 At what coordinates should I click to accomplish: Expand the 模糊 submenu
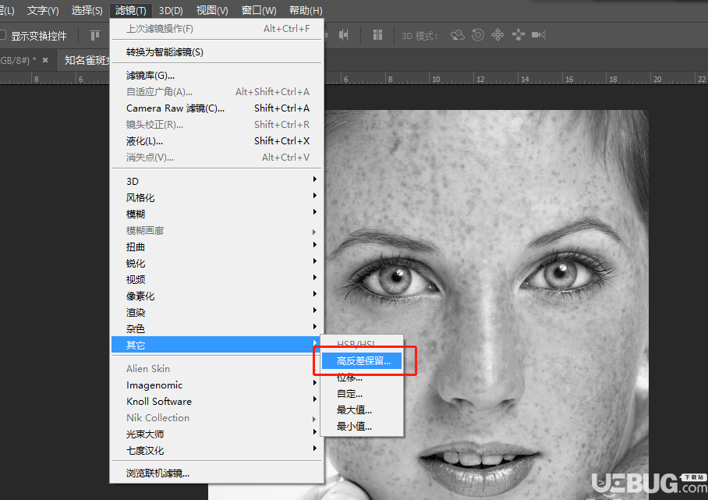[x=218, y=214]
